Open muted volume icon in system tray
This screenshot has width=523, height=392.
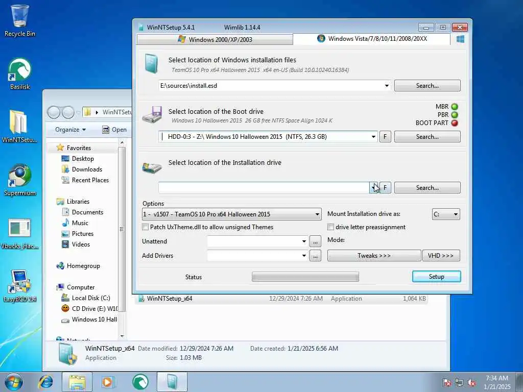pos(471,382)
